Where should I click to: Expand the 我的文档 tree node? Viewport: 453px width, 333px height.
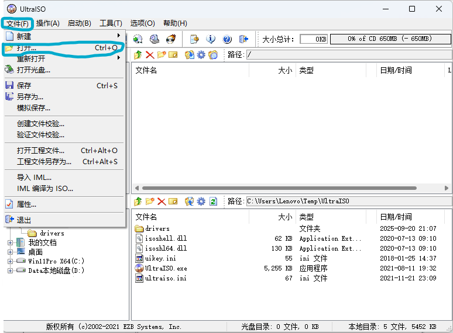pos(10,243)
